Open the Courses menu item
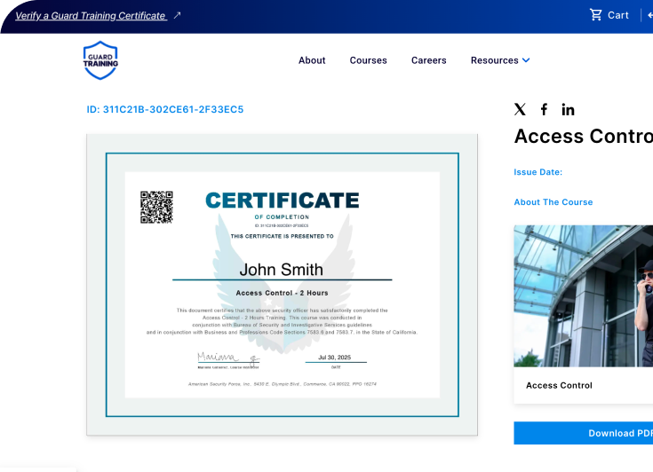This screenshot has width=653, height=472. coord(368,60)
